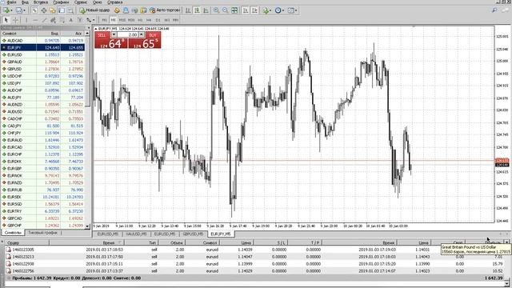Switch chart to H4 timeframe
The height and width of the screenshot is (288, 512).
149,20
